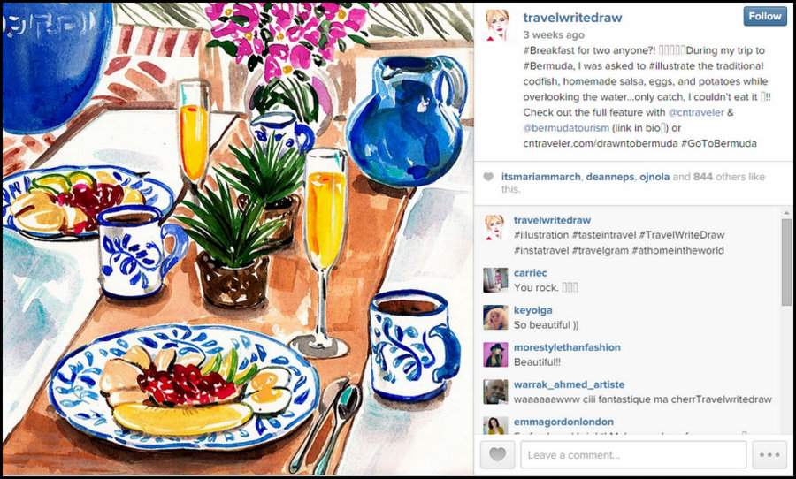Click the Leave a comment input field
The width and height of the screenshot is (796, 479).
(x=633, y=454)
